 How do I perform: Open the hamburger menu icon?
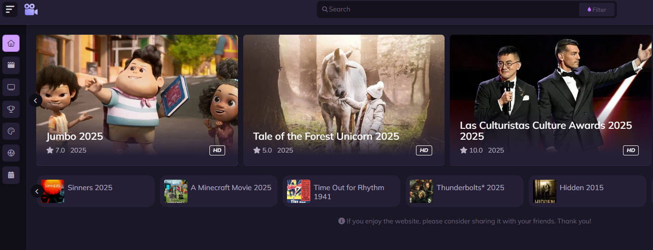(10, 10)
